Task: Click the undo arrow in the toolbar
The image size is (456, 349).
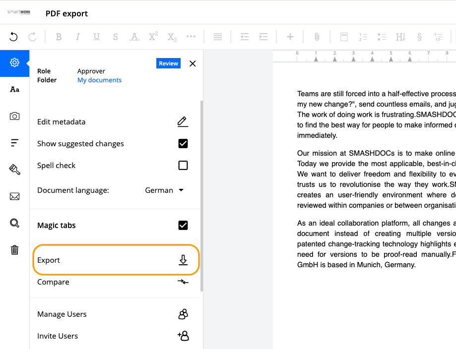Action: click(x=13, y=37)
